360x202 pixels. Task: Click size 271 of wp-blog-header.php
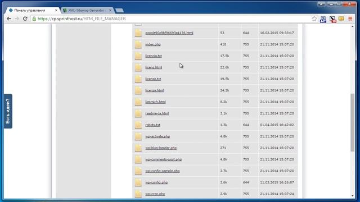pos(223,148)
